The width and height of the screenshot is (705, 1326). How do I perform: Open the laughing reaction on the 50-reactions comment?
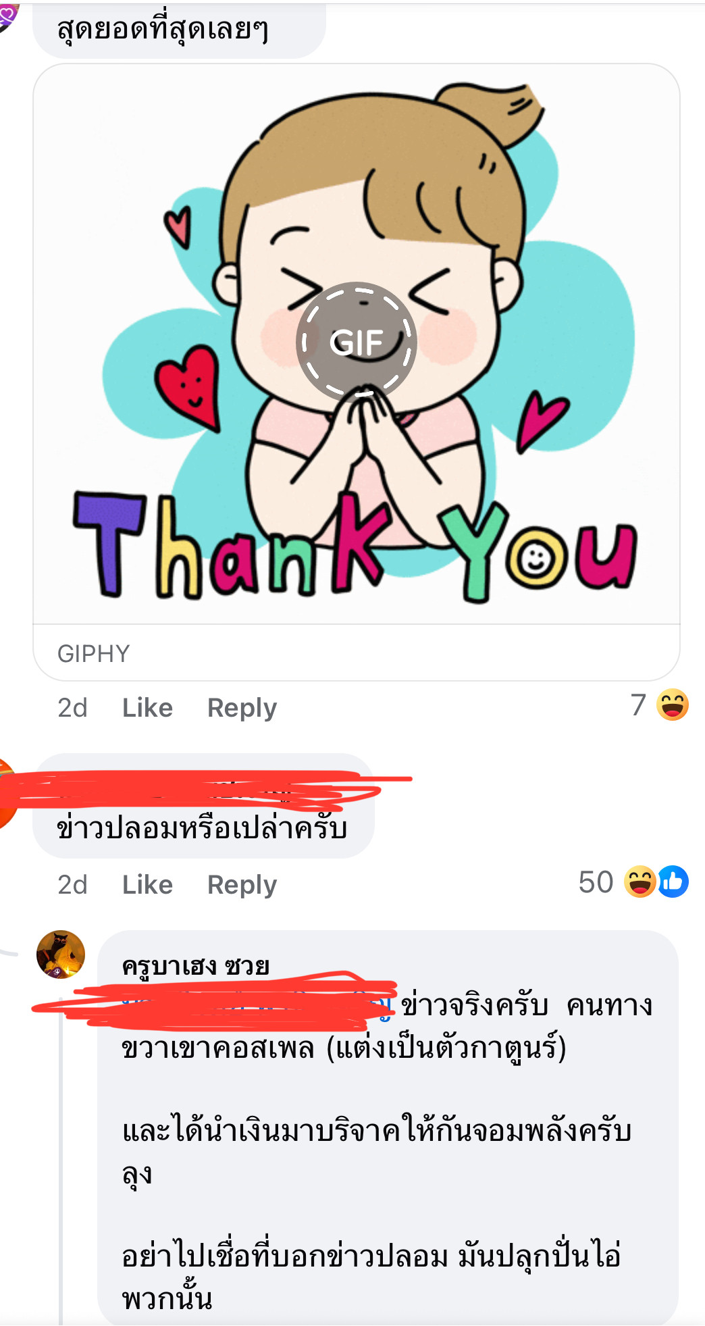click(x=639, y=882)
